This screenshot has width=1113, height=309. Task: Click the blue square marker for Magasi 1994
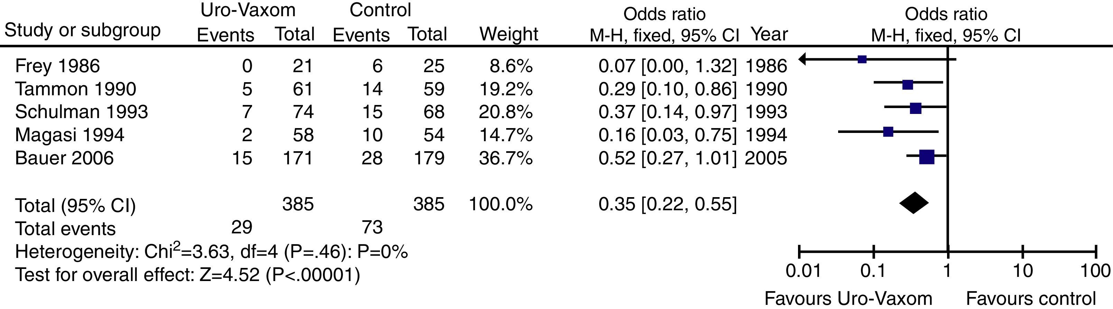point(888,132)
